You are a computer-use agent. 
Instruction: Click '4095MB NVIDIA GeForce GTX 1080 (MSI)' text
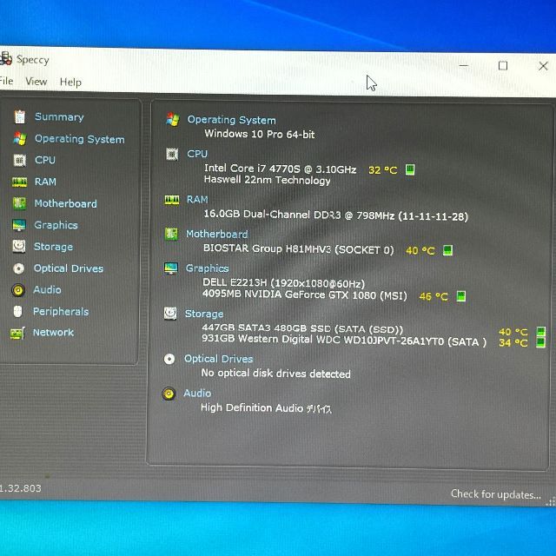click(x=305, y=295)
